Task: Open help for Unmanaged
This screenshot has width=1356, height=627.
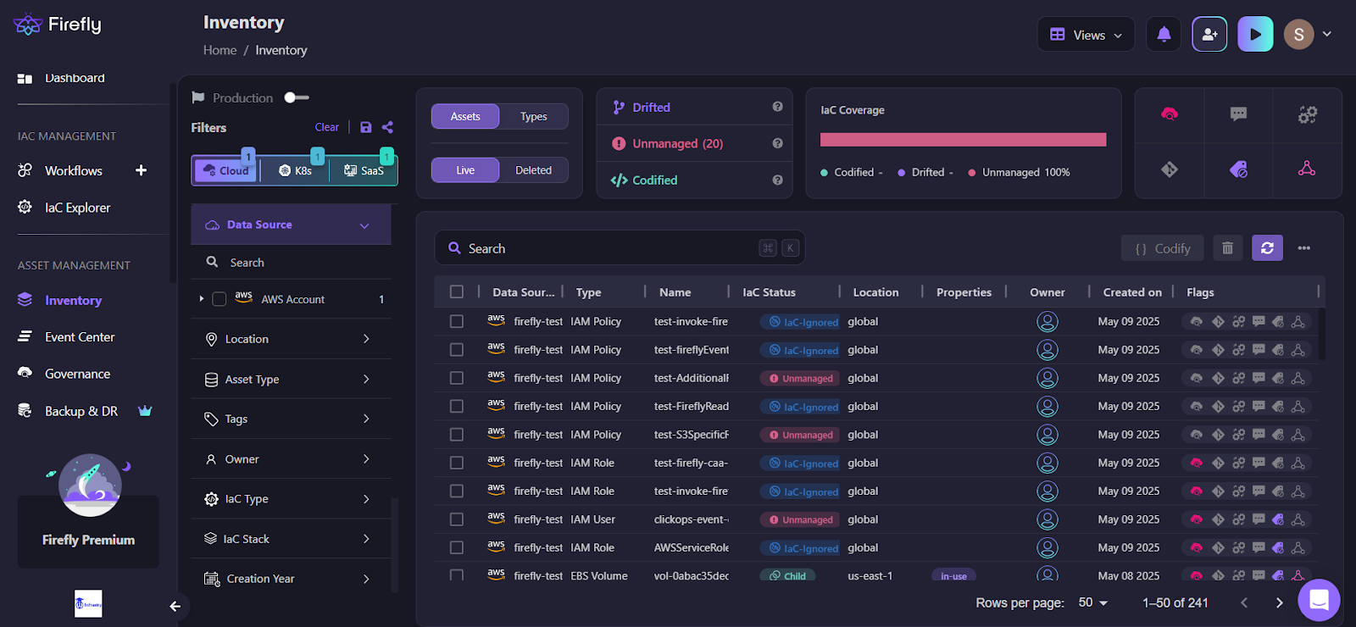Action: [777, 143]
